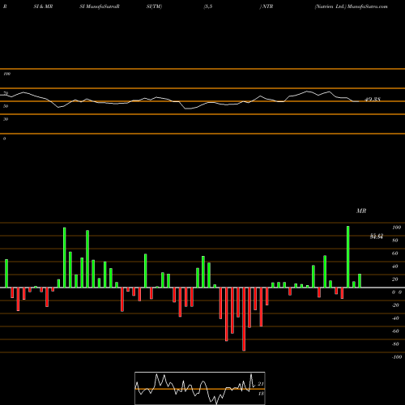This screenshot has height=405, width=405.
Task: Click the MR panel title label
Action: point(361,211)
